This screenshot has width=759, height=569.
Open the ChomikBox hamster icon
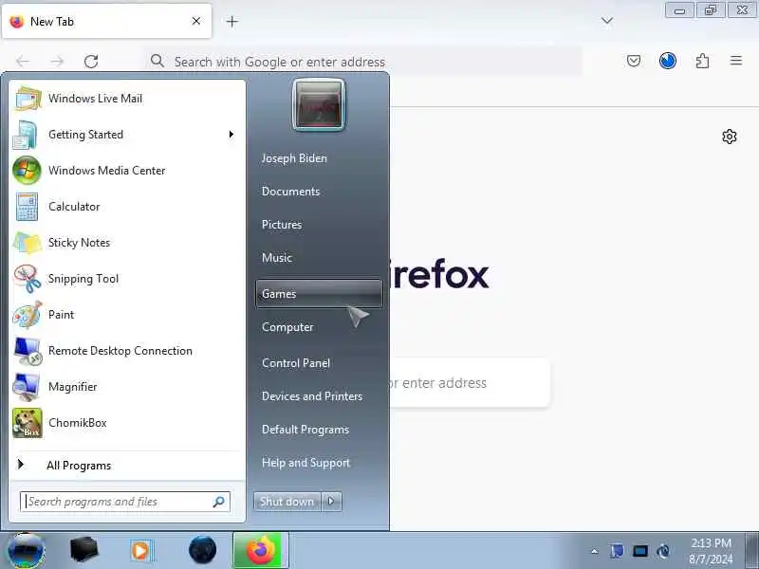(x=28, y=423)
